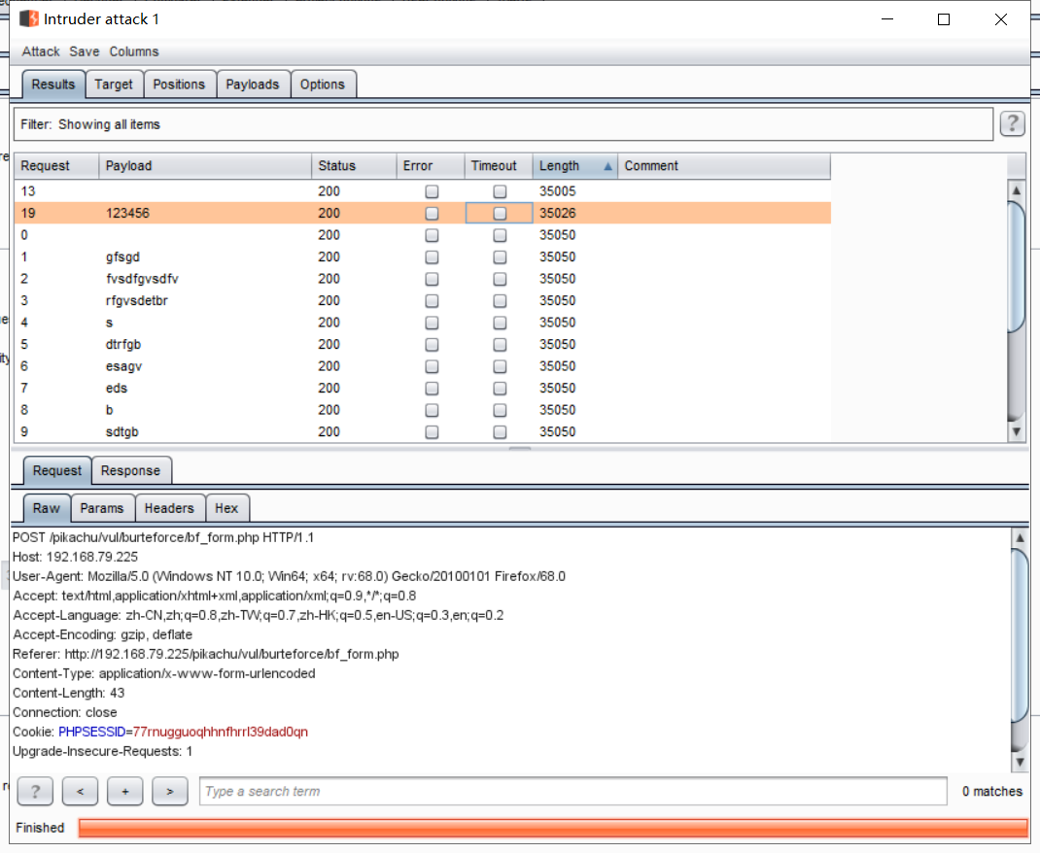The width and height of the screenshot is (1040, 853).
Task: Sort by Timeout column header
Action: tap(499, 166)
